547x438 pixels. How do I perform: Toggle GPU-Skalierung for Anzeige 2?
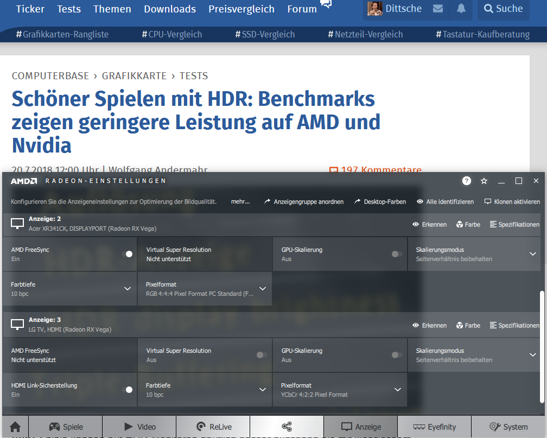[x=397, y=254]
